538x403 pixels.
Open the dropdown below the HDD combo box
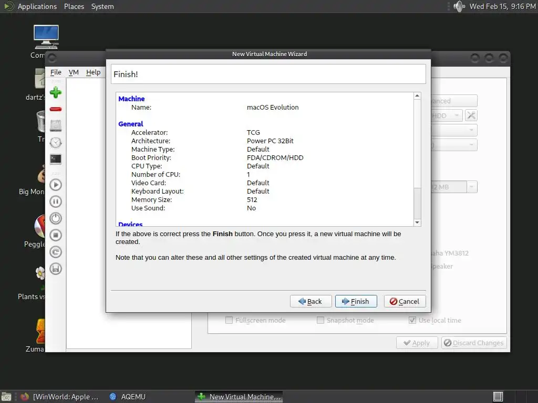pos(454,130)
